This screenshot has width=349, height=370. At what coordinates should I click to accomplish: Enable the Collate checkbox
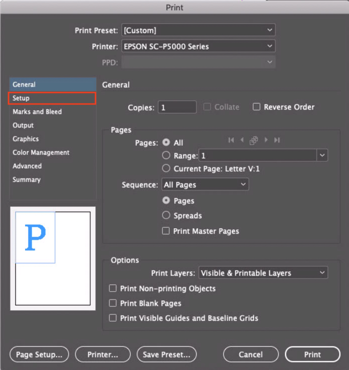(x=207, y=107)
